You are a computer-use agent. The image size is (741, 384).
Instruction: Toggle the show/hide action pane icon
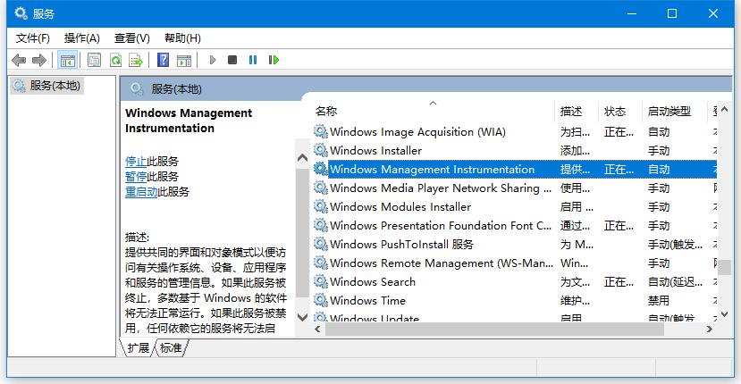(184, 60)
